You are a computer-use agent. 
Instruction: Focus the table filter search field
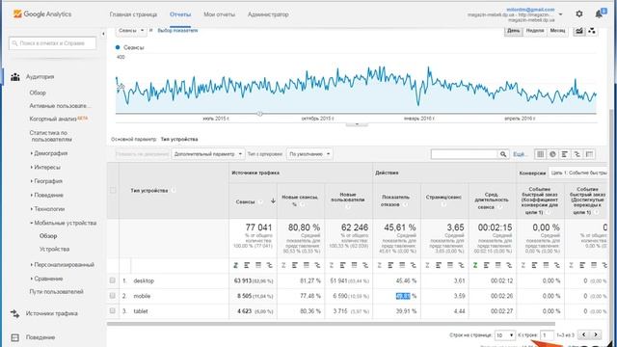(x=465, y=154)
